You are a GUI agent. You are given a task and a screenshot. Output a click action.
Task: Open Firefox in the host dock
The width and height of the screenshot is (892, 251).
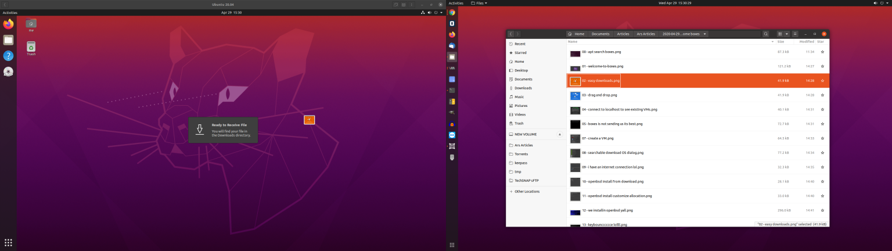452,34
